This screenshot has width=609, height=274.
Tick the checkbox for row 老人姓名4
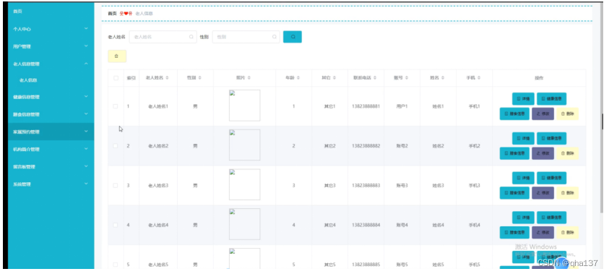116,225
